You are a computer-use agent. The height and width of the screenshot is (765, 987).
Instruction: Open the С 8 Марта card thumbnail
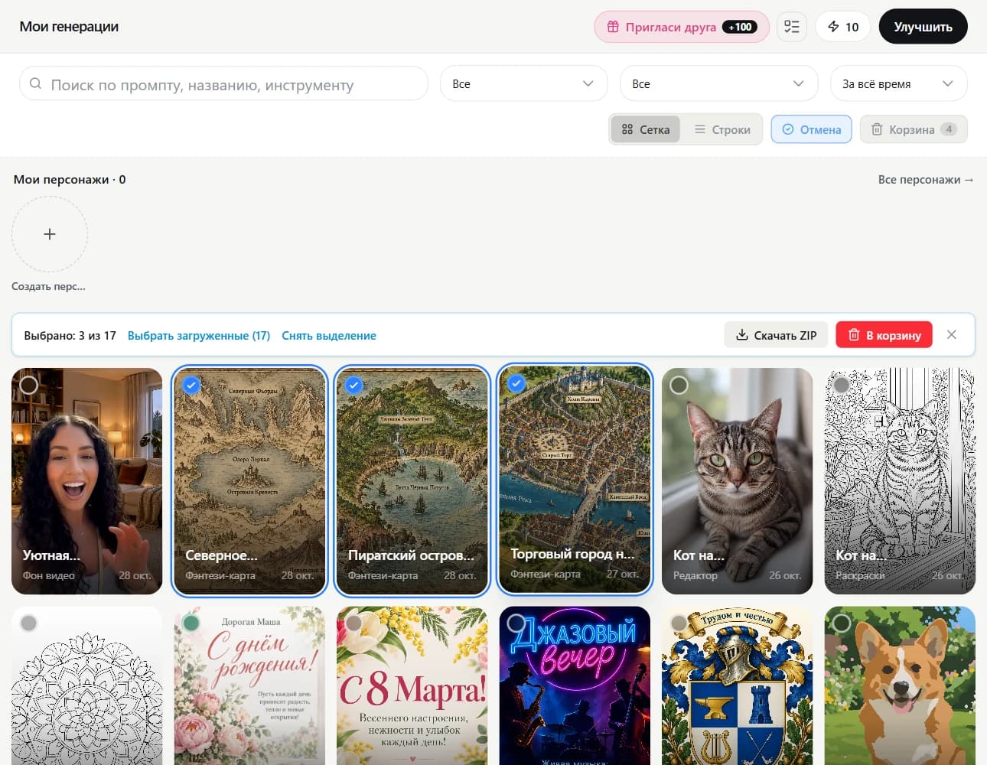(412, 685)
